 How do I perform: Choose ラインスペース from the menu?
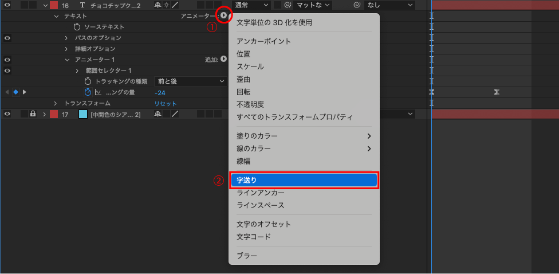point(304,205)
